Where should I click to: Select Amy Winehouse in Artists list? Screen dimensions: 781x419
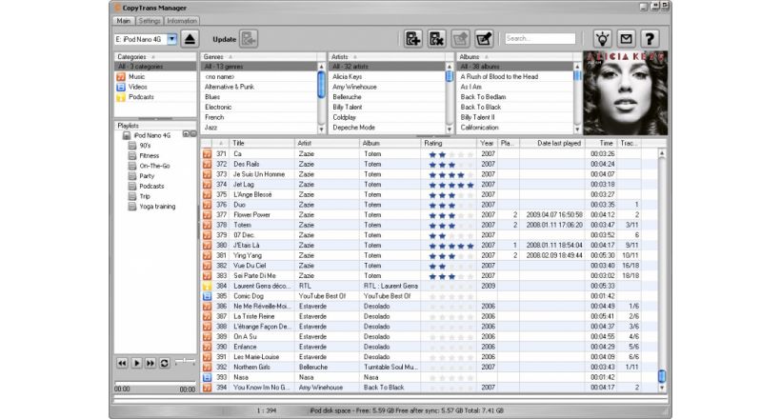pos(387,87)
